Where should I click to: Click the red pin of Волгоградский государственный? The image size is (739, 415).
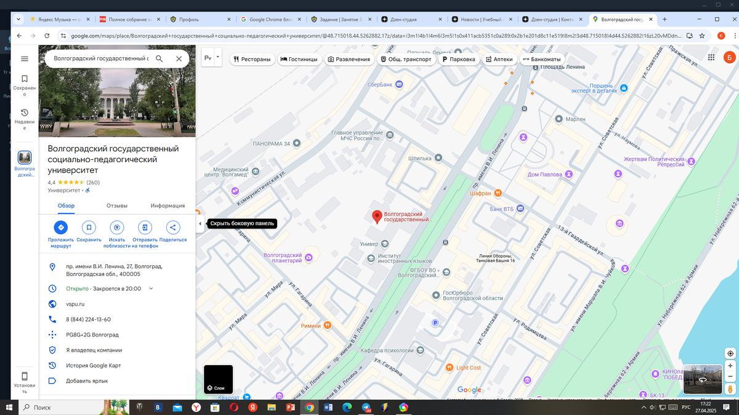376,217
